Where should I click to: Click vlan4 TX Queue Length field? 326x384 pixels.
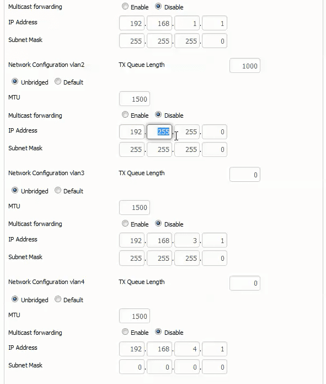[245, 283]
